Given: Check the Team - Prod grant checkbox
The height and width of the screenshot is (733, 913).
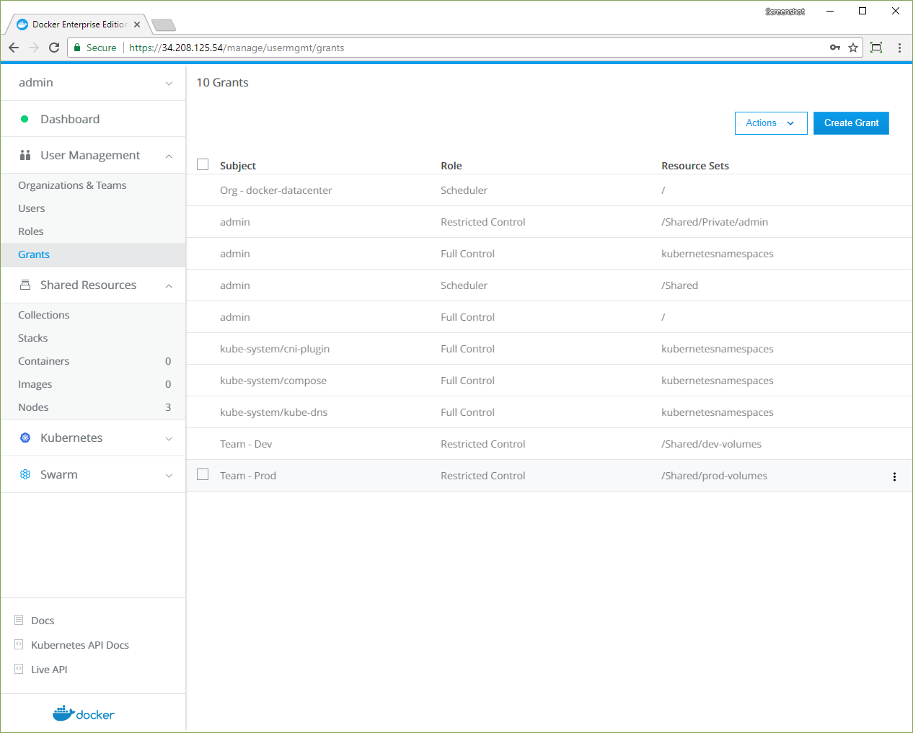Looking at the screenshot, I should [x=203, y=474].
